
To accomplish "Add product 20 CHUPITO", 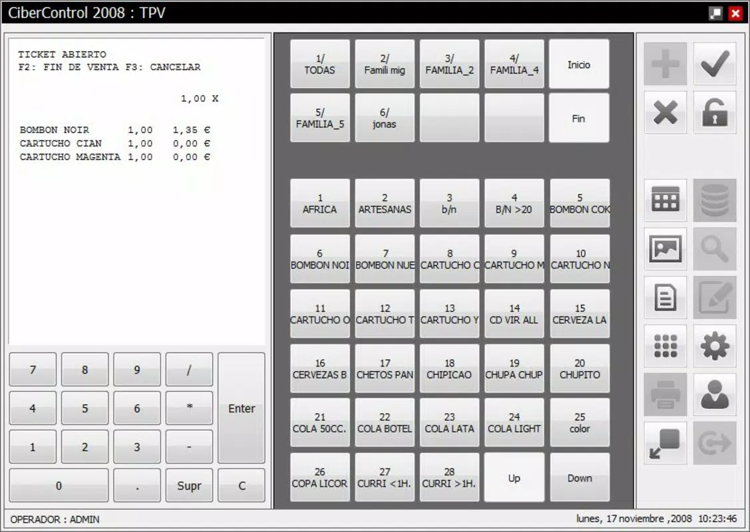I will coord(580,368).
